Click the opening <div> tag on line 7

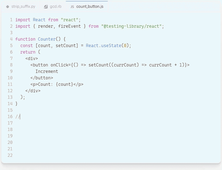(32, 59)
